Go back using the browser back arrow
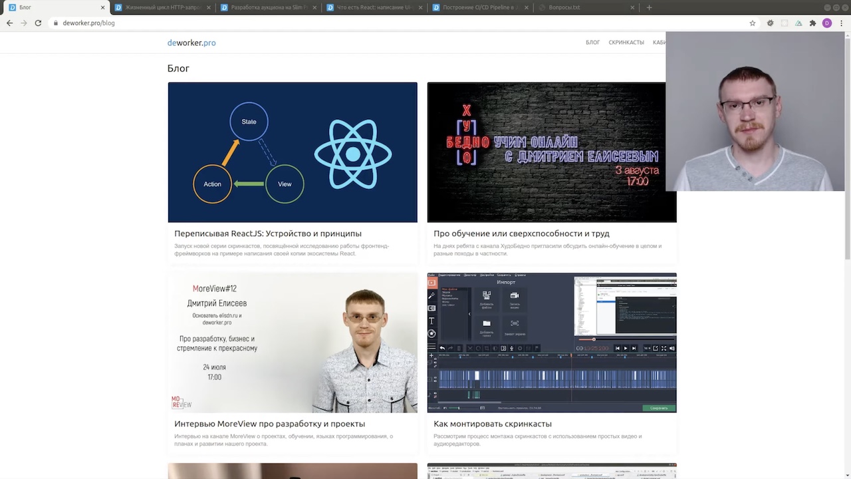 [9, 23]
